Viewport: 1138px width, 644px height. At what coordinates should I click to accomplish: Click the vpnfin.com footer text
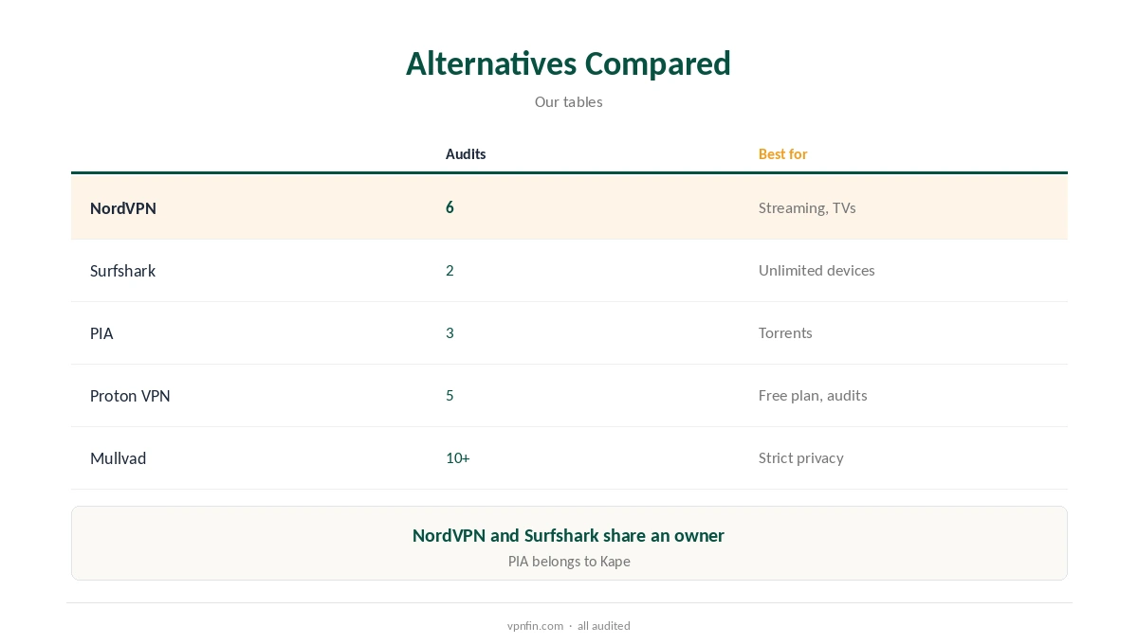pyautogui.click(x=535, y=626)
